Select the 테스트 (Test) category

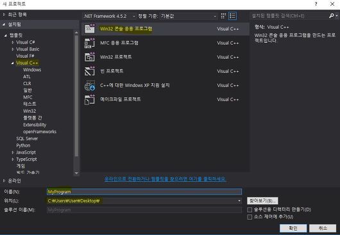point(30,104)
